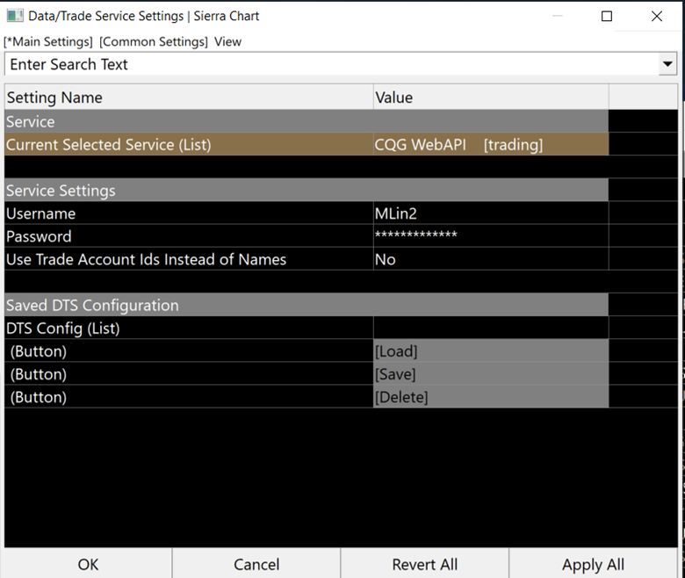This screenshot has height=578, width=685.
Task: Open the DTS Config list value
Action: click(x=489, y=328)
